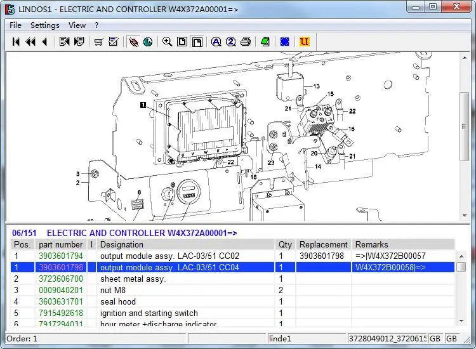Click diagram pane scroll-up arrow
The image size is (476, 349).
pyautogui.click(x=465, y=58)
